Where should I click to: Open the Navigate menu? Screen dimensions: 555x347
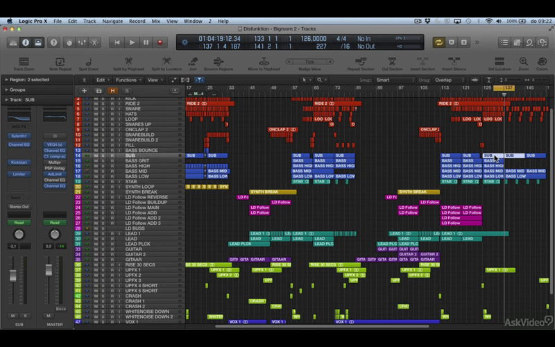point(112,22)
